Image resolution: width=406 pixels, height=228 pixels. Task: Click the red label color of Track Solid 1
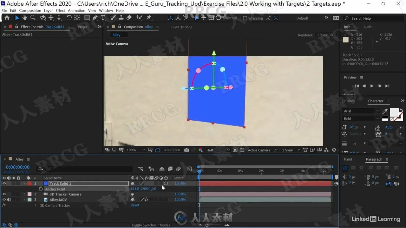pos(29,183)
